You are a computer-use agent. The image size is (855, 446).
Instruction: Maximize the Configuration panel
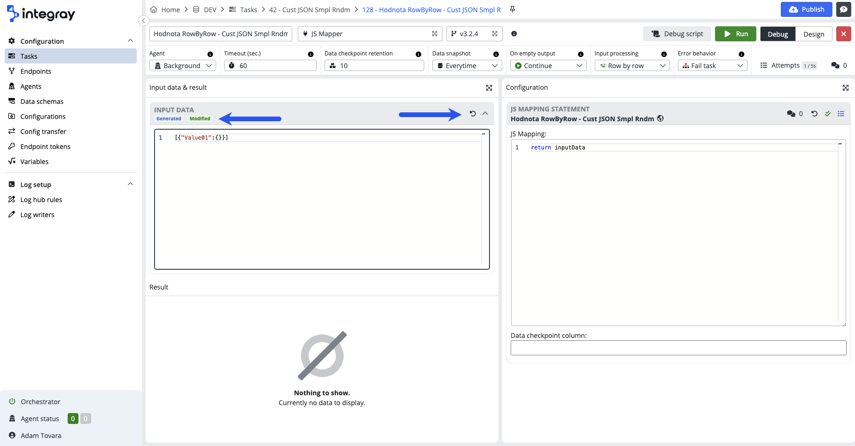click(846, 88)
